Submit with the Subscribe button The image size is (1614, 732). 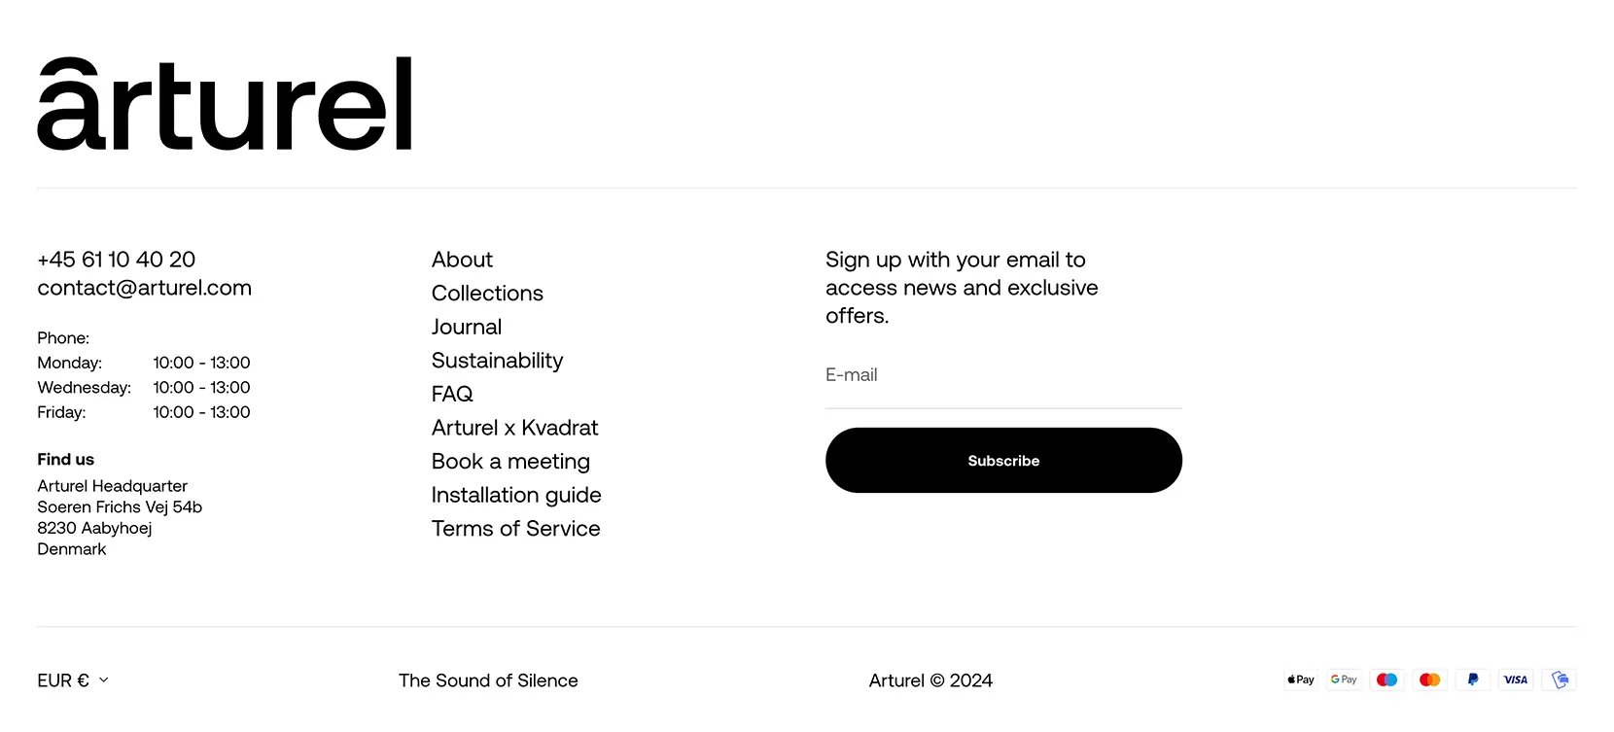1003,460
